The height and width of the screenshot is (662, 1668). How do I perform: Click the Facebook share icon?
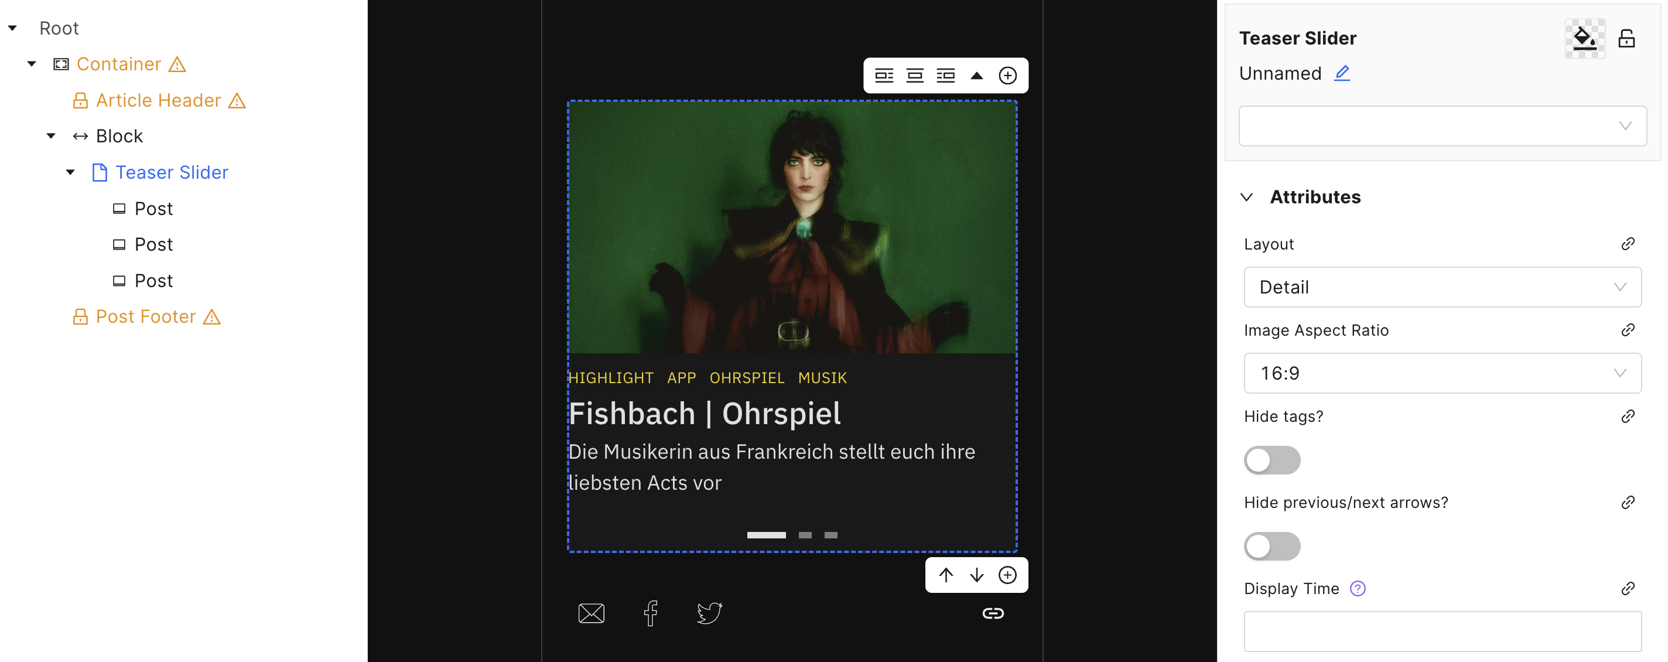651,613
